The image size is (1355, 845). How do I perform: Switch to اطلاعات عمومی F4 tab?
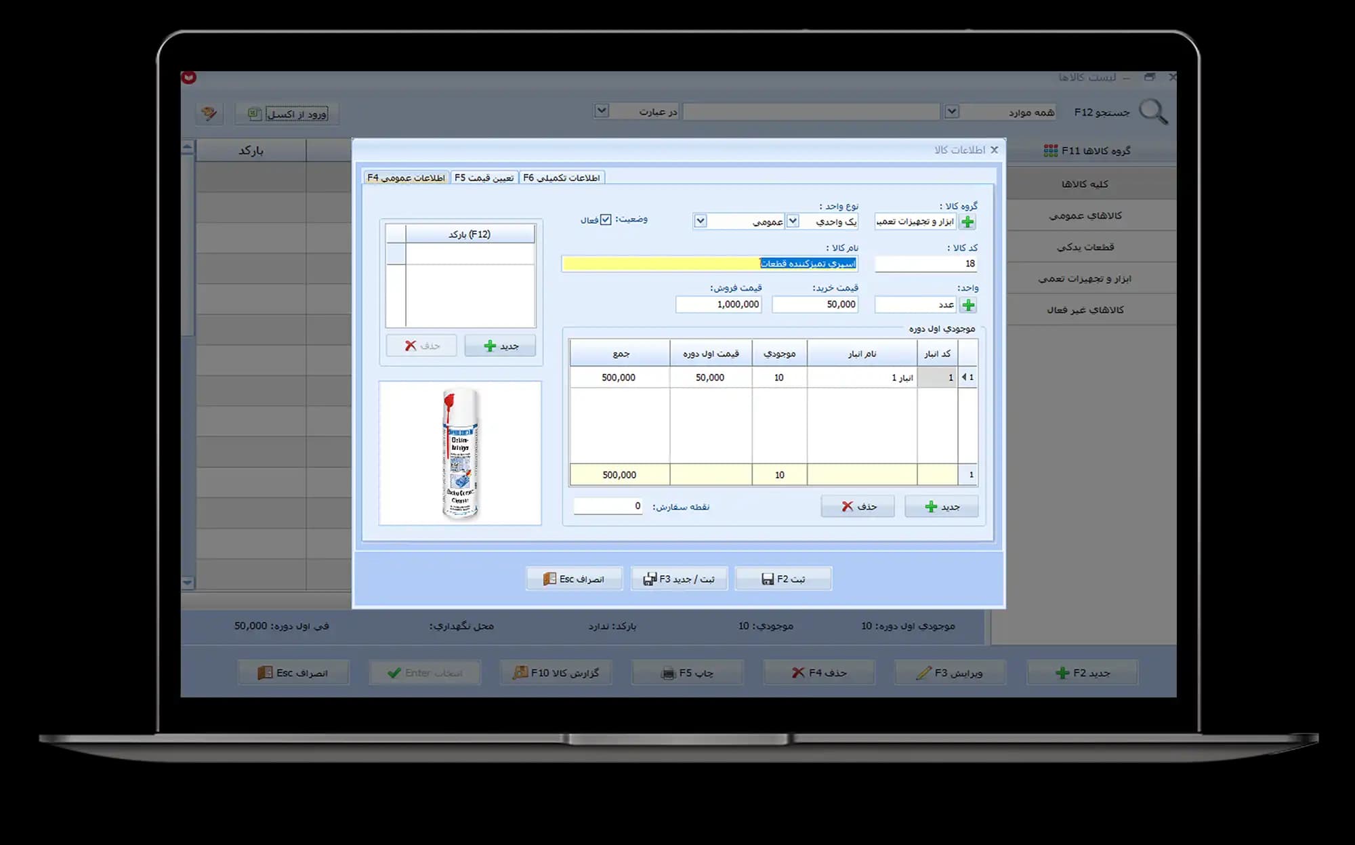pos(406,178)
